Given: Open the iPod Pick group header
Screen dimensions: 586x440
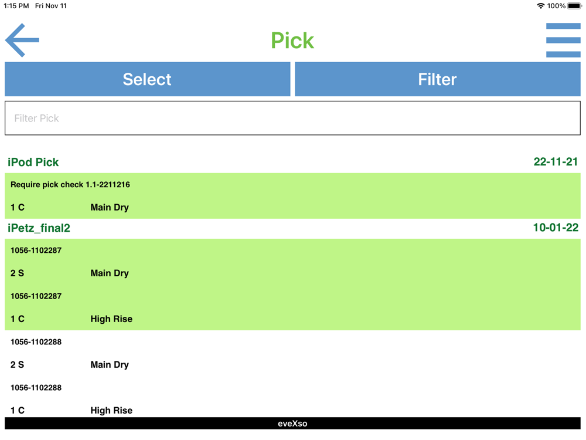Looking at the screenshot, I should (33, 162).
